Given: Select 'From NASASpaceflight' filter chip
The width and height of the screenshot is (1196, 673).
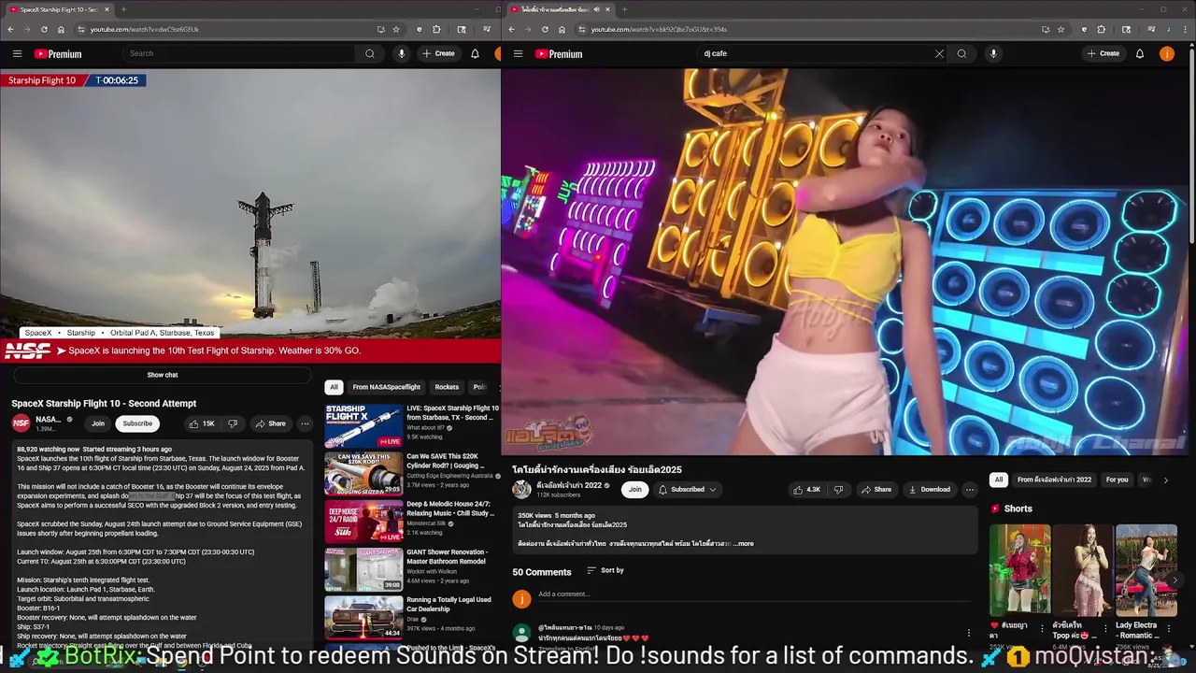Looking at the screenshot, I should point(386,387).
